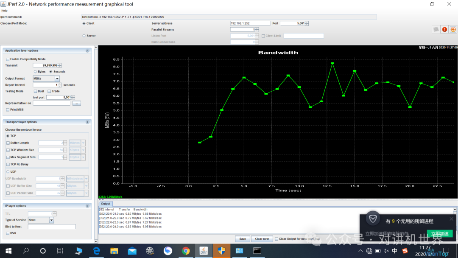This screenshot has height=258, width=458.
Task: Click the Save button
Action: [x=243, y=239]
